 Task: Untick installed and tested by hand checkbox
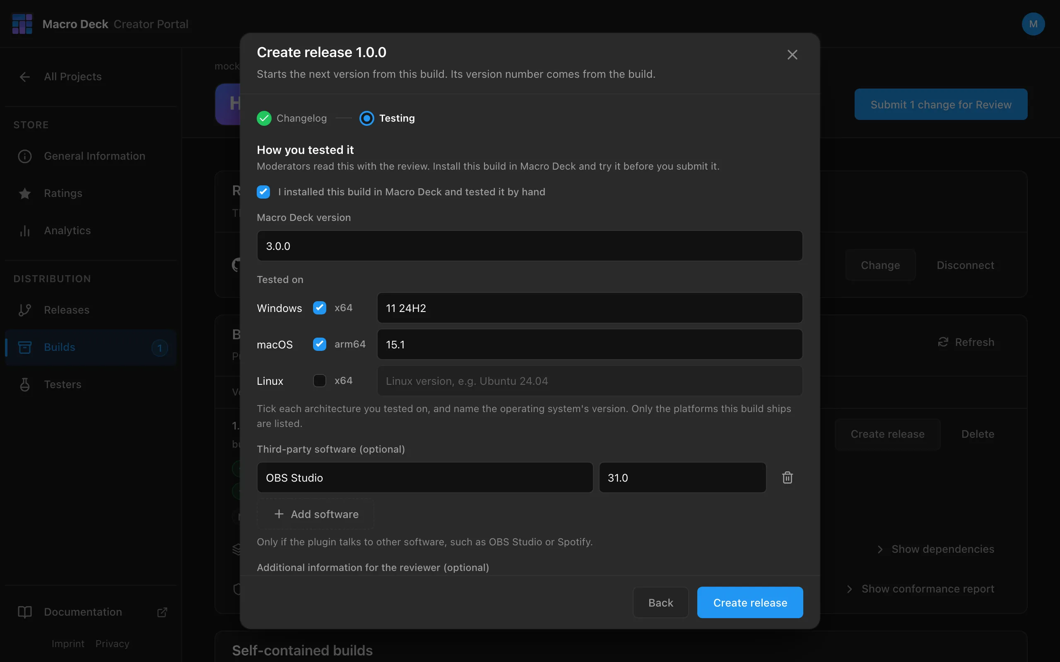click(263, 192)
